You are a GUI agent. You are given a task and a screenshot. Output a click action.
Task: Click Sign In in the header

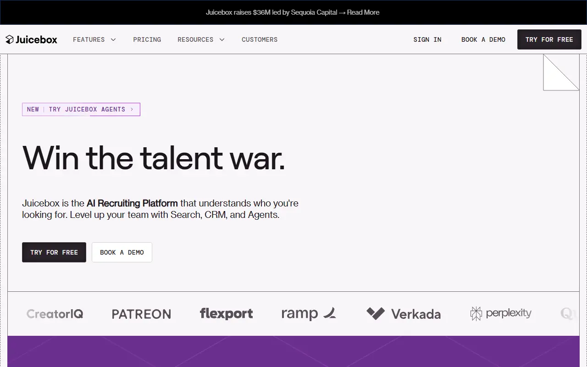[x=427, y=39]
